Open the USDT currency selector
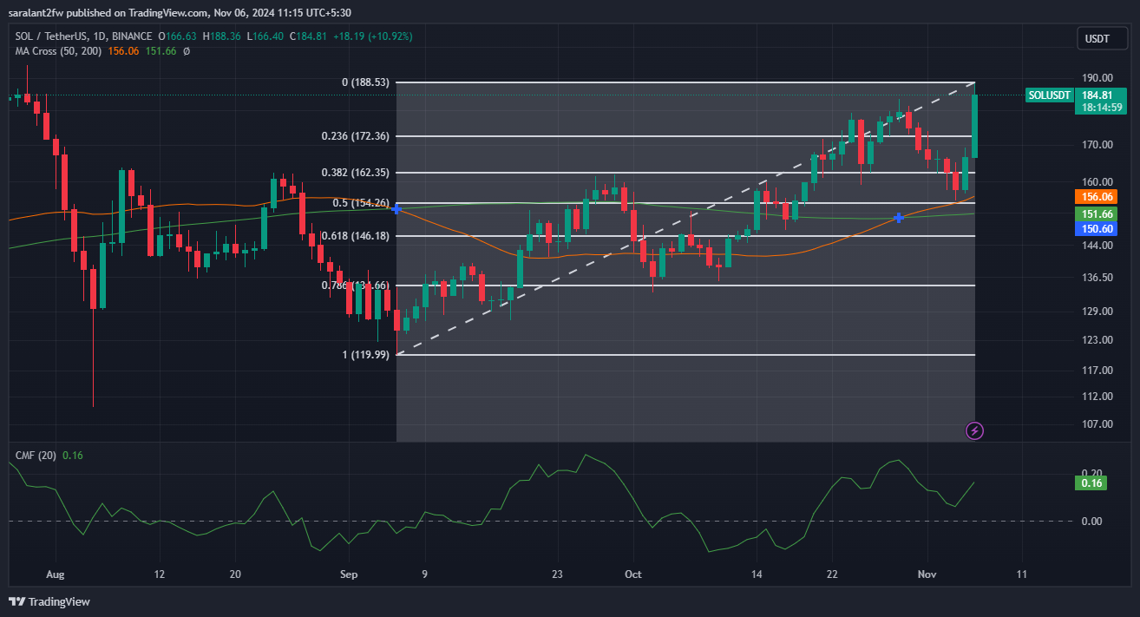Image resolution: width=1140 pixels, height=617 pixels. pyautogui.click(x=1102, y=37)
